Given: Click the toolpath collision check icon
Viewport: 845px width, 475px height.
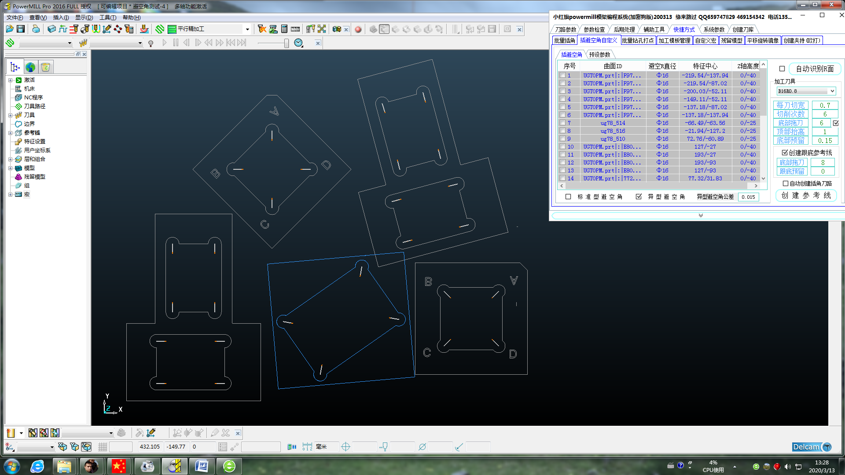Looking at the screenshot, I should coord(262,29).
